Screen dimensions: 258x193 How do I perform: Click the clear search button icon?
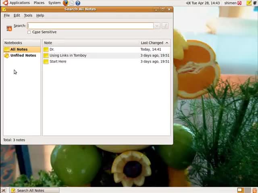click(x=165, y=26)
